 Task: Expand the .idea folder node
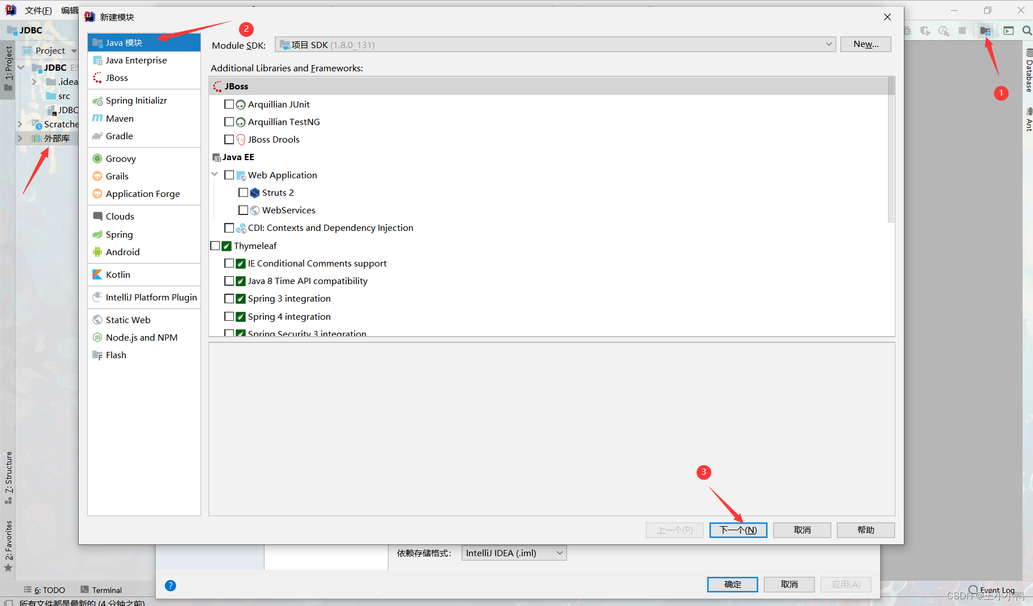34,81
